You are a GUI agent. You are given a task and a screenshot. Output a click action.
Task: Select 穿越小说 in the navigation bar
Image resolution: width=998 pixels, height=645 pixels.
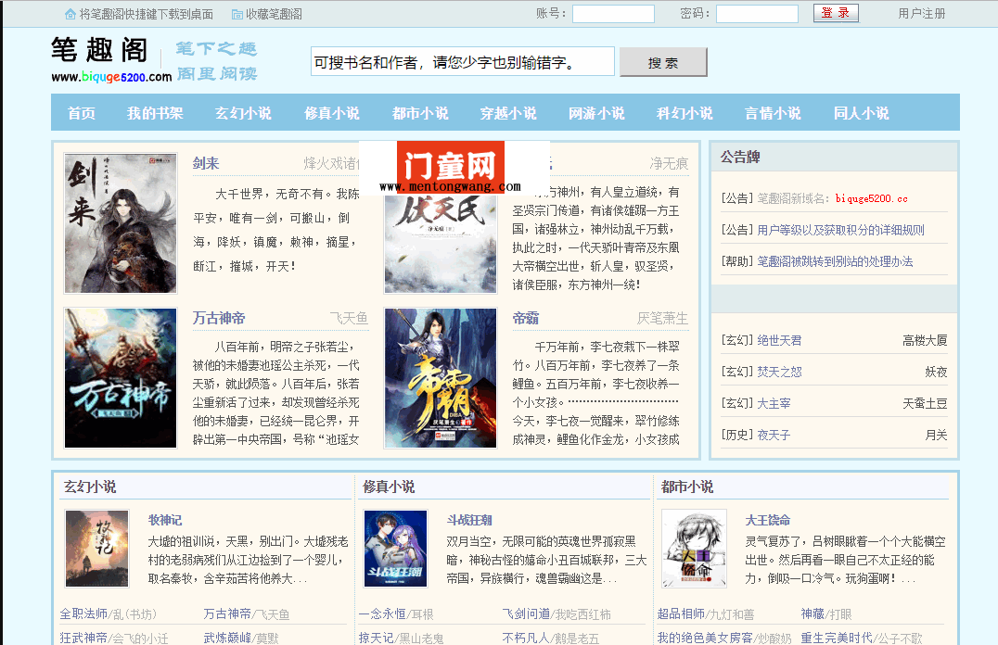coord(508,113)
